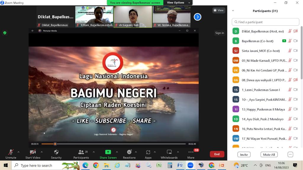Click the Mute All button
Viewport: 303px width, 170px height.
point(269,155)
